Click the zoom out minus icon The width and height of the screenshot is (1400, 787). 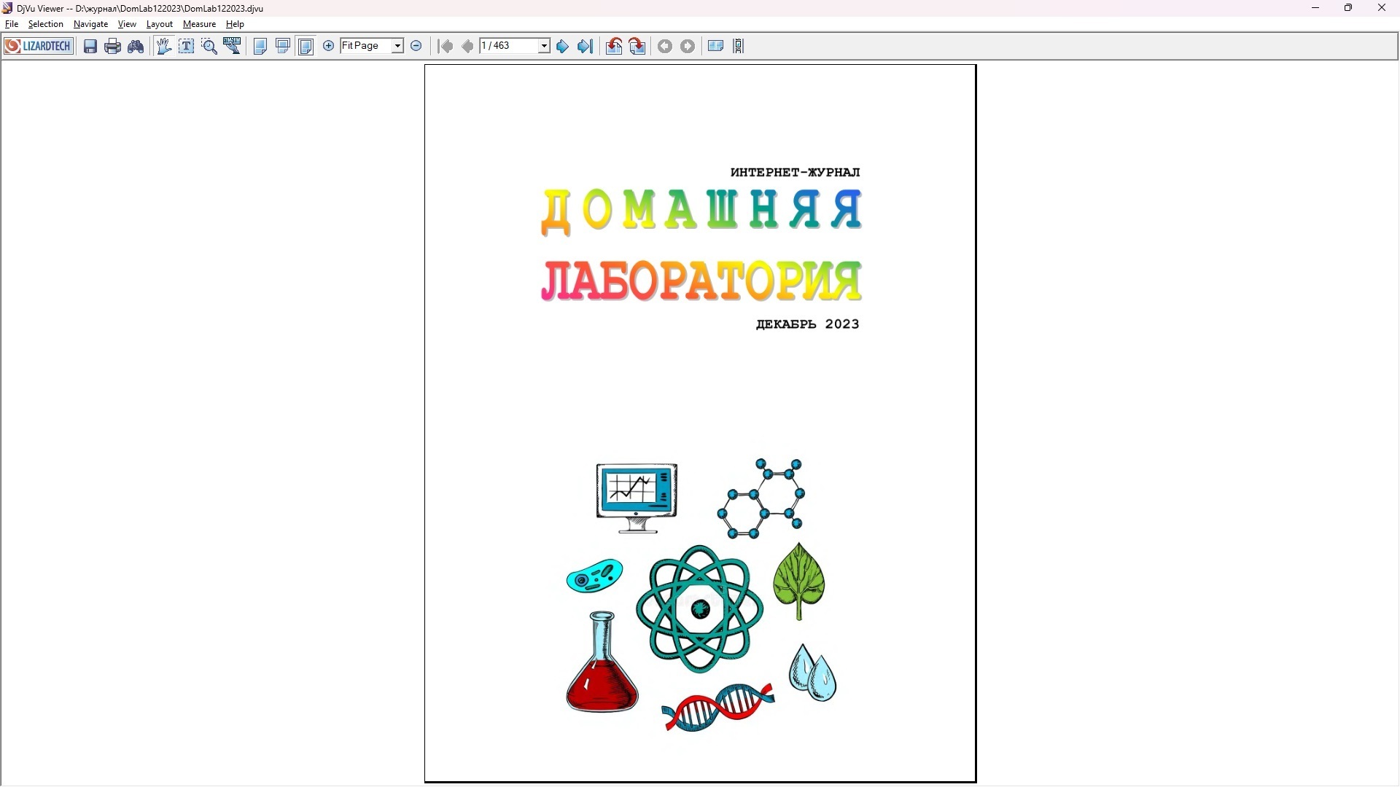click(416, 46)
